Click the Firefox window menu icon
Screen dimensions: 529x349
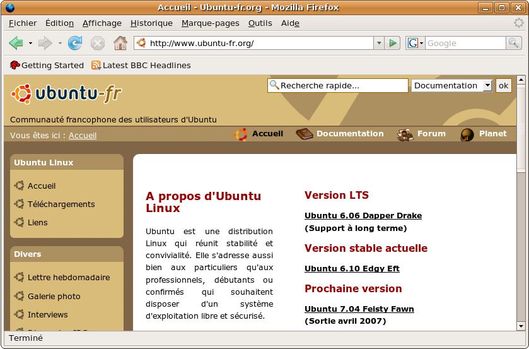tap(10, 8)
